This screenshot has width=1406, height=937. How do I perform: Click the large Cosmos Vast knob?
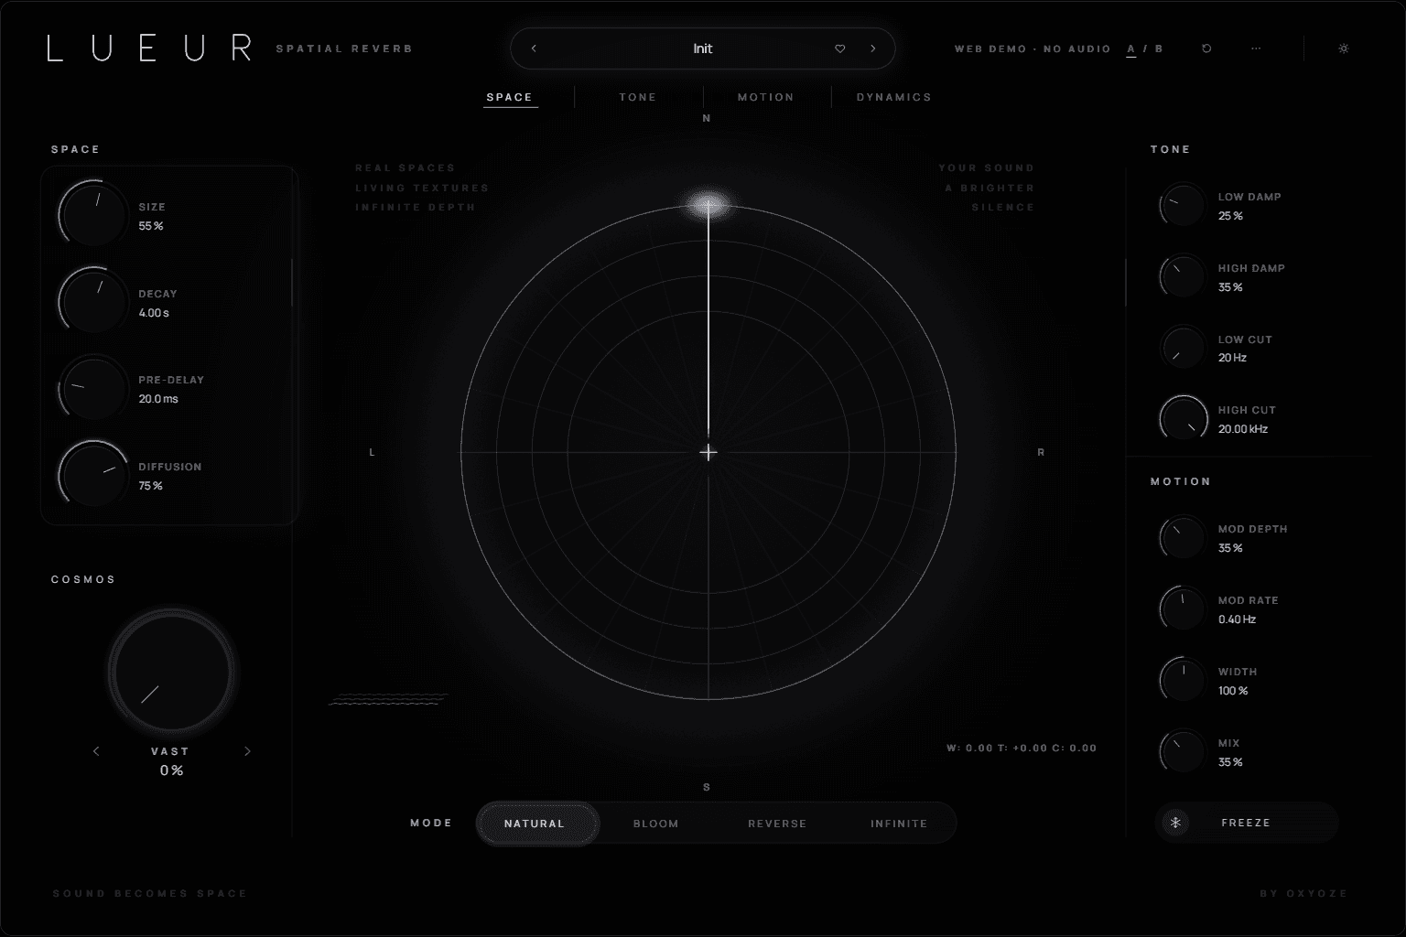tap(171, 673)
